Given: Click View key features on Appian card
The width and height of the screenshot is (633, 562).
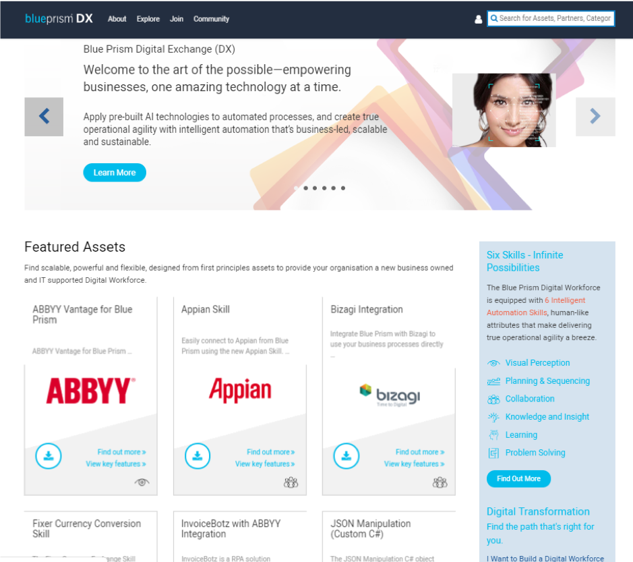Looking at the screenshot, I should point(265,463).
